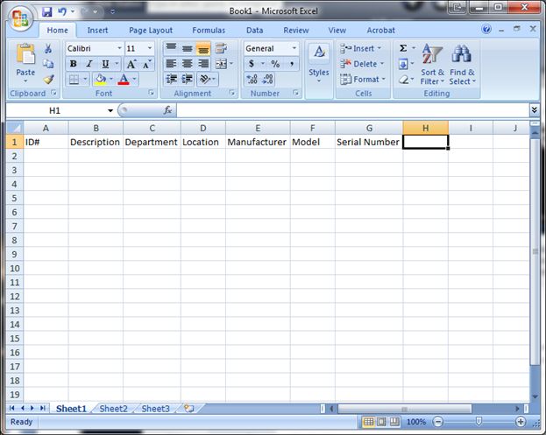Switch to Page Break Preview
Image resolution: width=546 pixels, height=435 pixels.
[394, 422]
